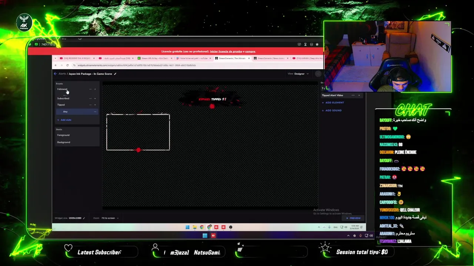
Task: Click Add state link
Action: pos(64,120)
